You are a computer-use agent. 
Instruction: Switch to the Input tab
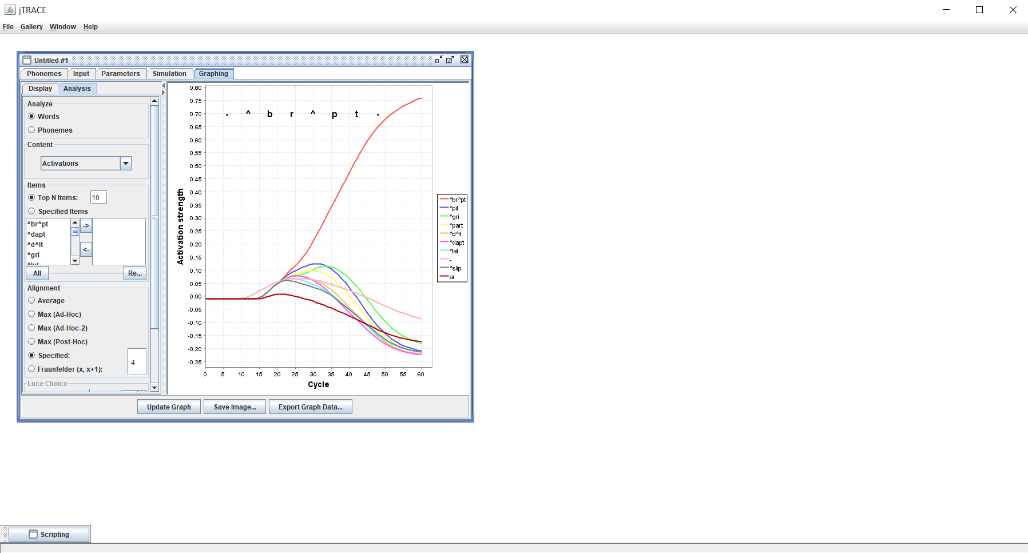point(81,74)
